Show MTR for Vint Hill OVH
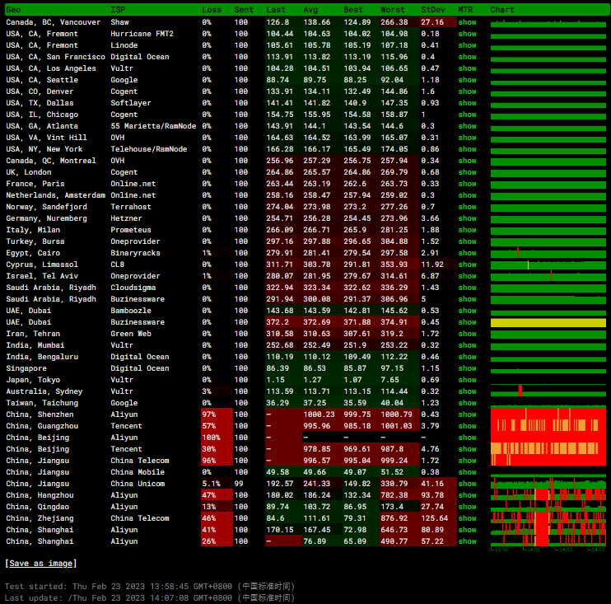 467,138
